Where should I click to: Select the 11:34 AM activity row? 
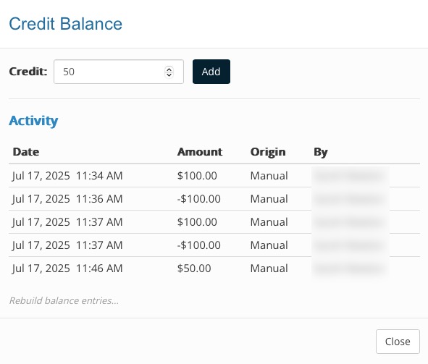point(214,176)
